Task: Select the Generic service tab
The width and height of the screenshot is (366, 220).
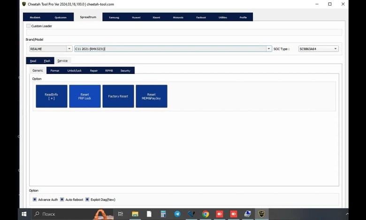Action: tap(38, 70)
